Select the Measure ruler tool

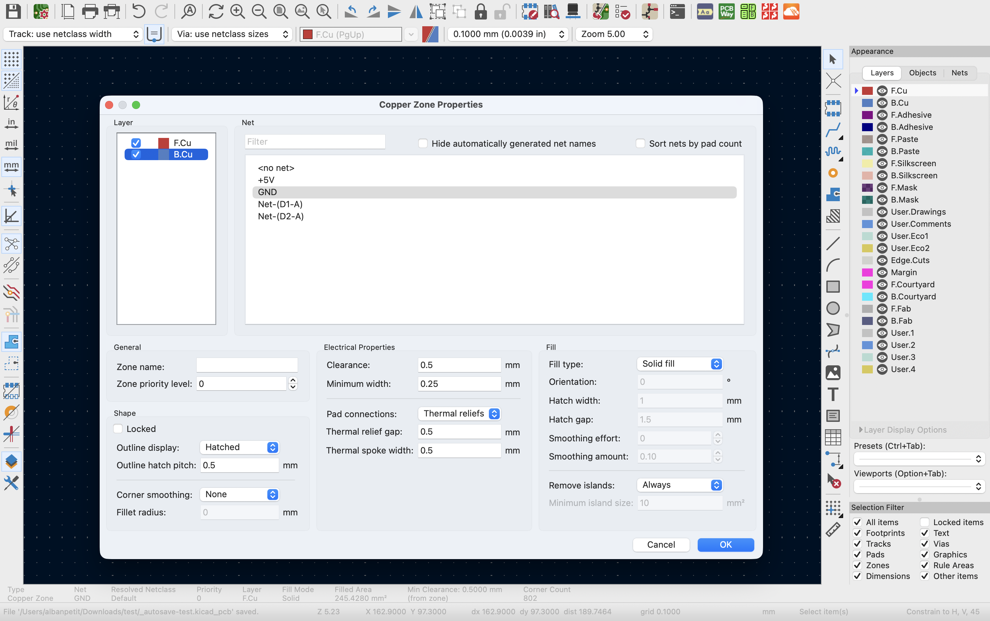point(833,529)
